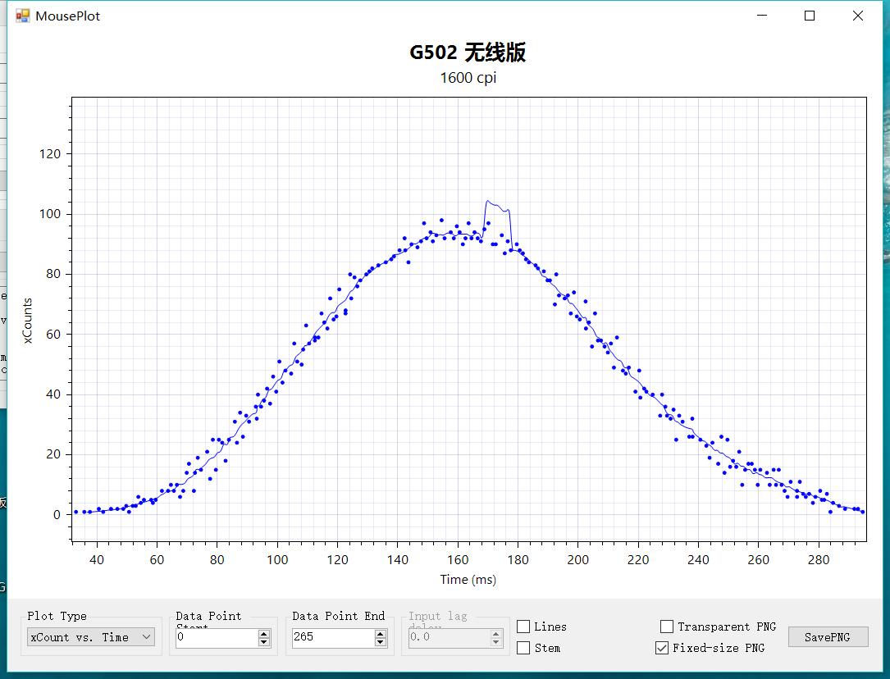Viewport: 890px width, 679px height.
Task: Enable the Stem checkbox
Action: pos(523,648)
